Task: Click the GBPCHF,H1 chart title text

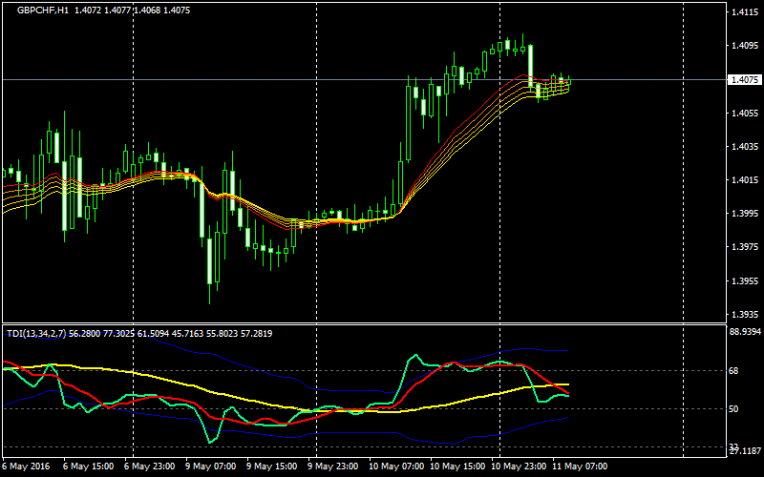Action: [43, 10]
